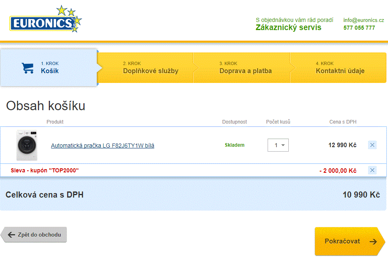Remove the TOP2000 discount coupon
Screen dimensions: 388x261
(372, 170)
